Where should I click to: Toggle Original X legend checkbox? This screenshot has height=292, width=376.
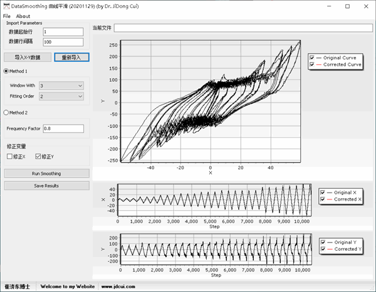pyautogui.click(x=323, y=193)
